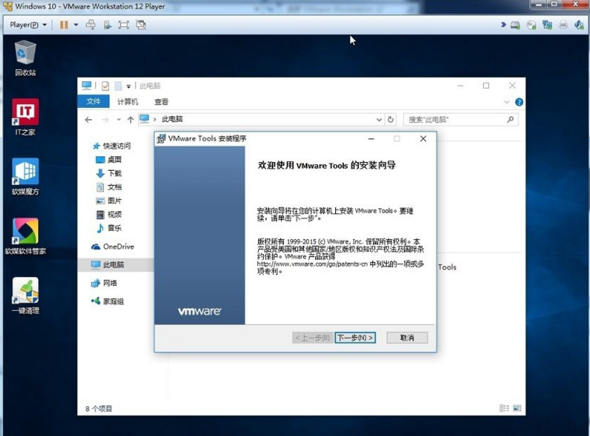
Task: Select 视频 in the navigation pane
Action: pos(109,214)
